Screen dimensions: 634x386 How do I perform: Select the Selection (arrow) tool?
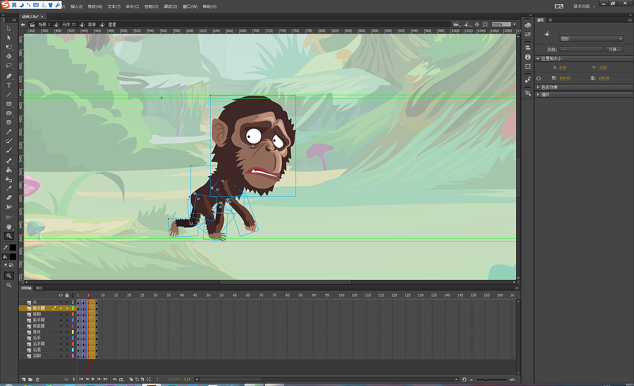coord(9,28)
